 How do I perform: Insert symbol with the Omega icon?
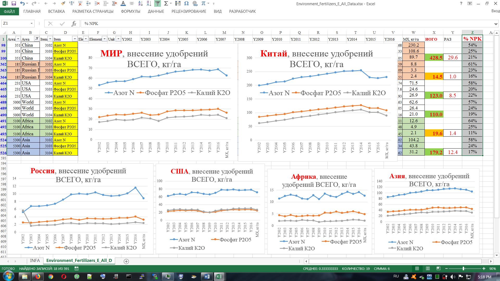click(186, 3)
